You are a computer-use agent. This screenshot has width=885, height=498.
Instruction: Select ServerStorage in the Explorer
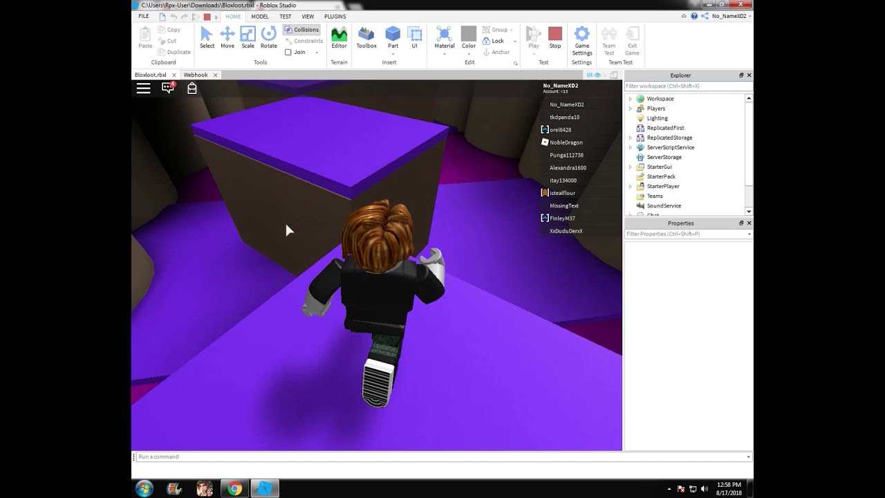664,157
